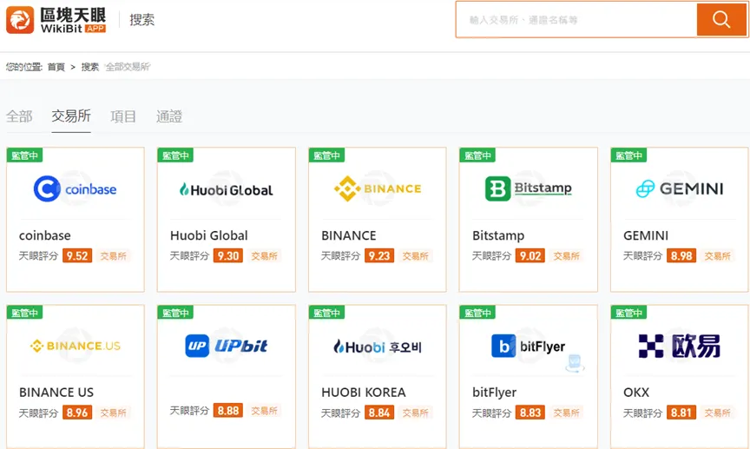The image size is (750, 449).
Task: Select the 交易所 tab
Action: click(71, 116)
